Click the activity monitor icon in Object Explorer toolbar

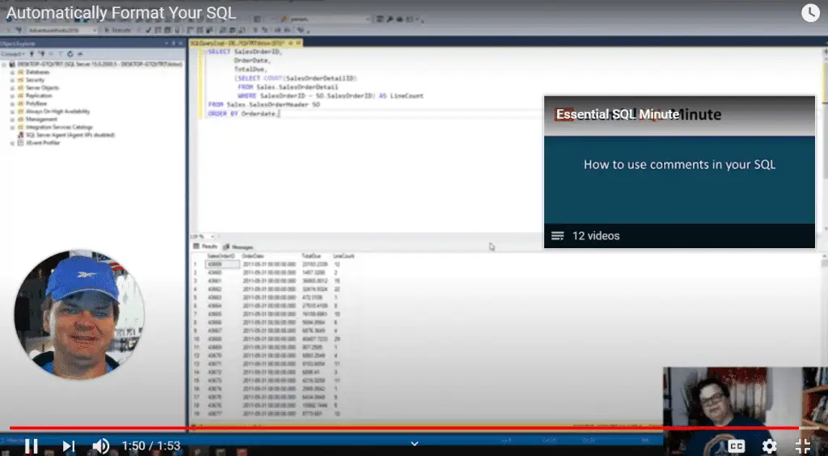[80, 54]
